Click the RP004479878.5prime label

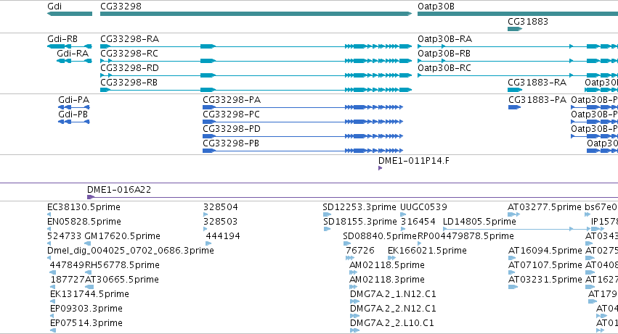pos(466,236)
